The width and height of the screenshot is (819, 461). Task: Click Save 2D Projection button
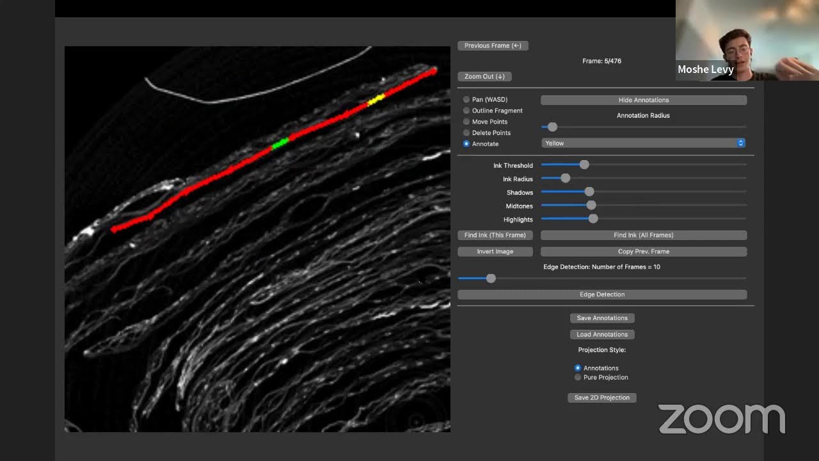(602, 398)
